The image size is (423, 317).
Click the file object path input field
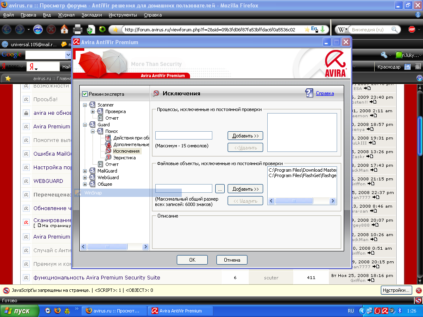click(x=184, y=188)
